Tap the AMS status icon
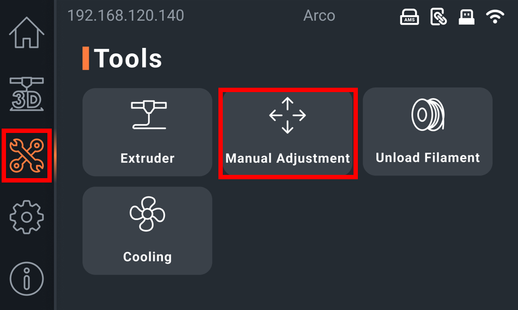 click(409, 17)
